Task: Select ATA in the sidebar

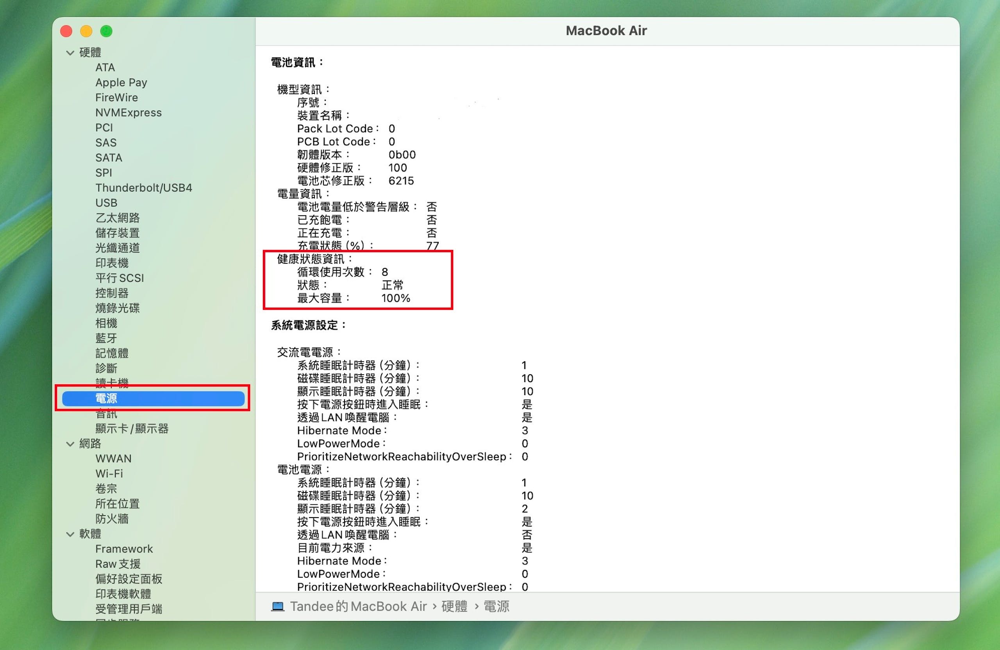Action: tap(105, 67)
